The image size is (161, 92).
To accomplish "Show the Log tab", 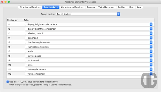I will (139, 7).
